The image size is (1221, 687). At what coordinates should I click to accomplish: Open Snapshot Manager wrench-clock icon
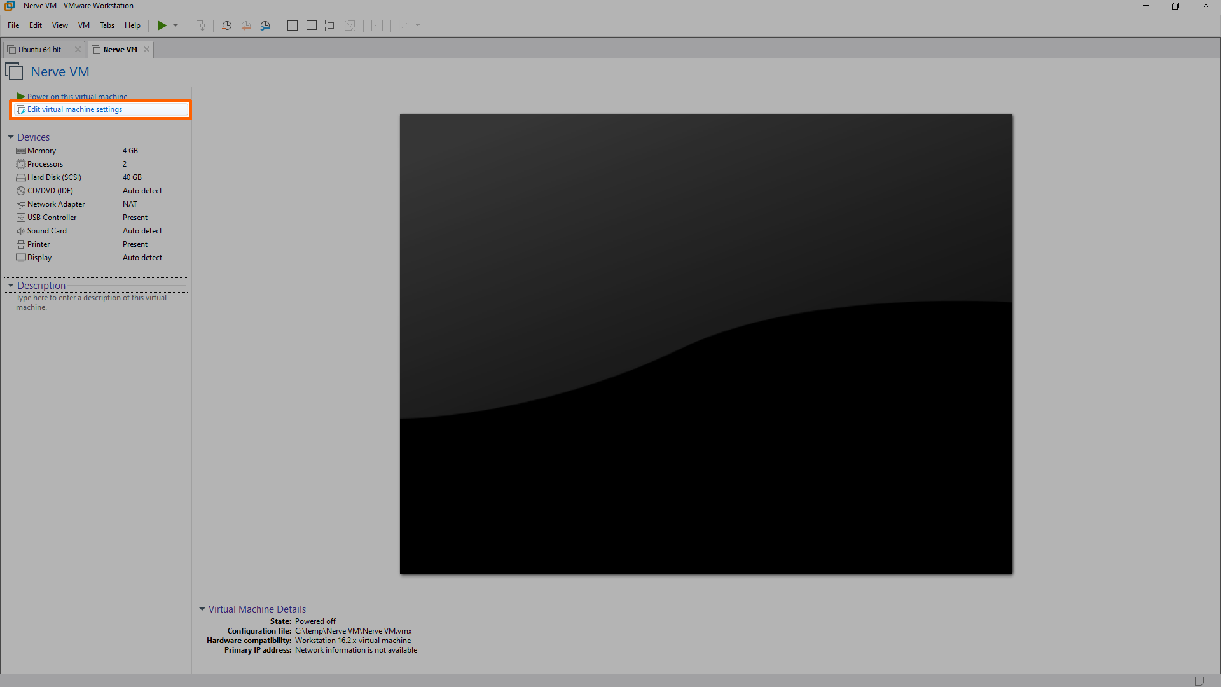coord(265,25)
